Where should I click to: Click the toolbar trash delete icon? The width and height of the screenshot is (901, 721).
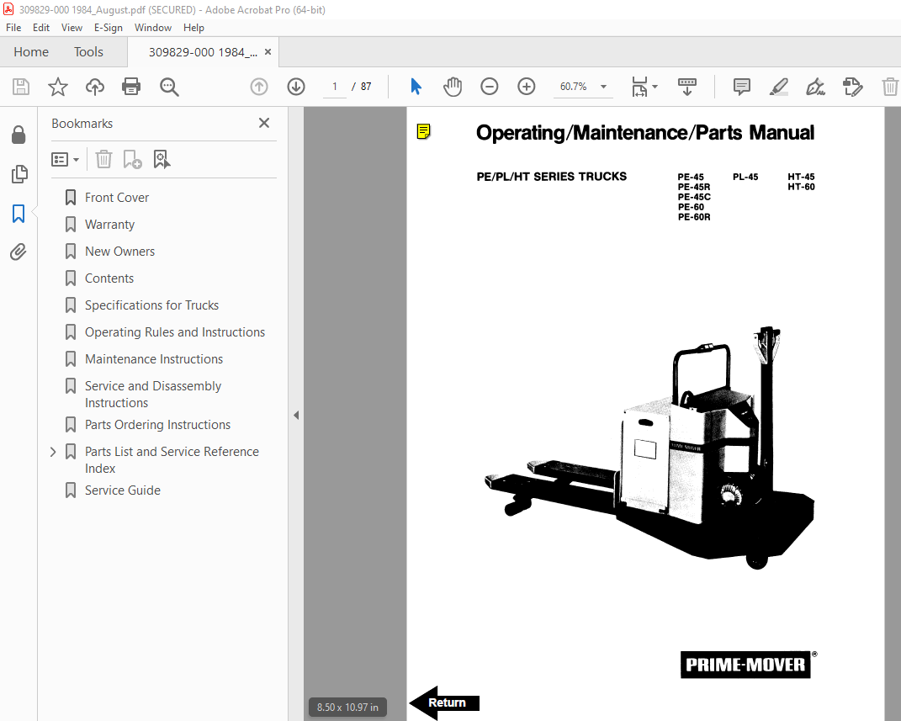(890, 87)
